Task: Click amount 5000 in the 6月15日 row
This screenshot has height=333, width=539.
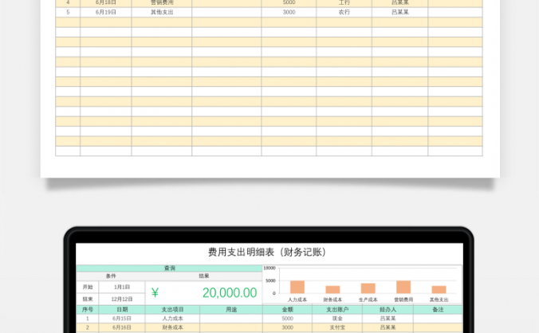Action: [x=287, y=318]
